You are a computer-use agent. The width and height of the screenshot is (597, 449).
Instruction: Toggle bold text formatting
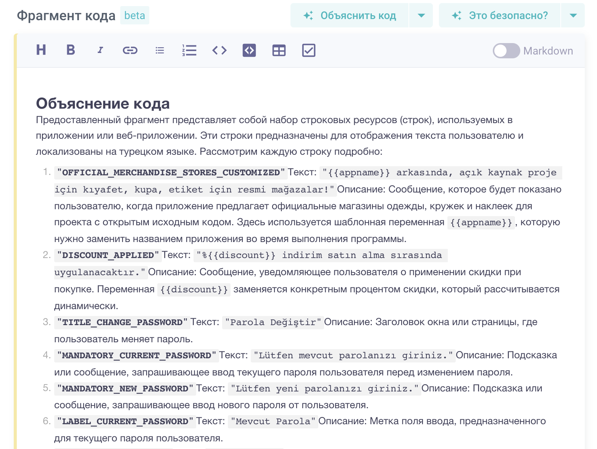pos(71,50)
